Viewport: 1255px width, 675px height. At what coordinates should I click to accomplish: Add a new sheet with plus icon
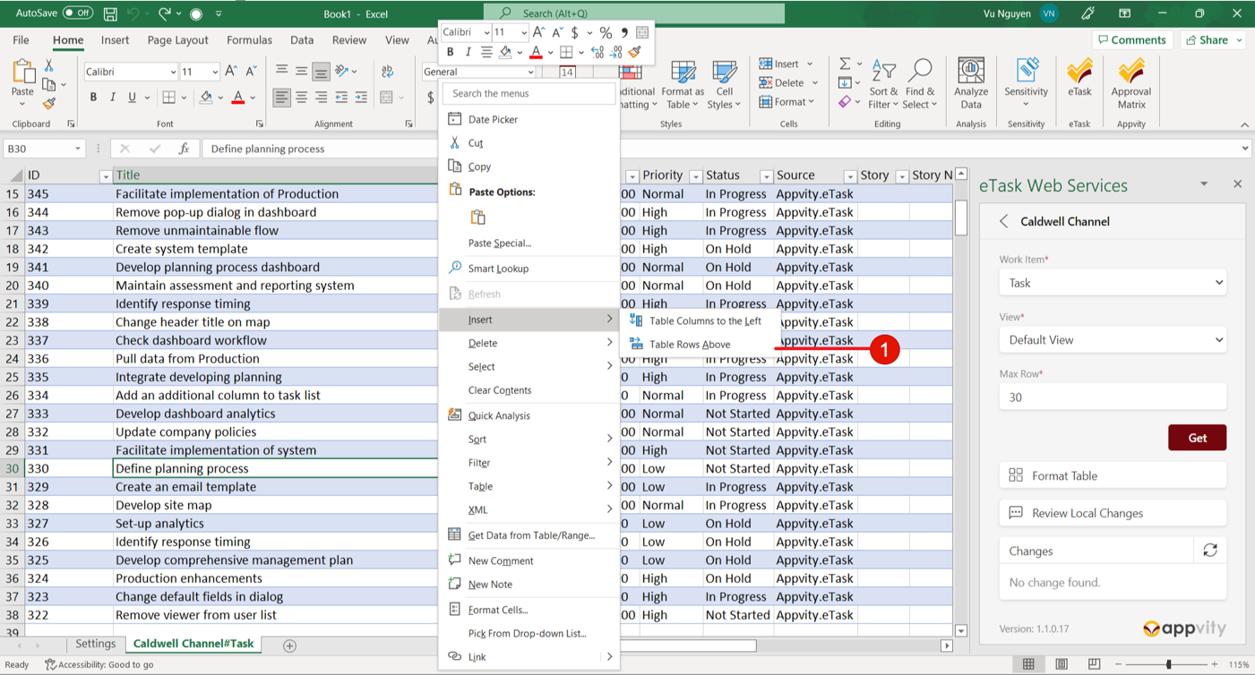coord(289,645)
